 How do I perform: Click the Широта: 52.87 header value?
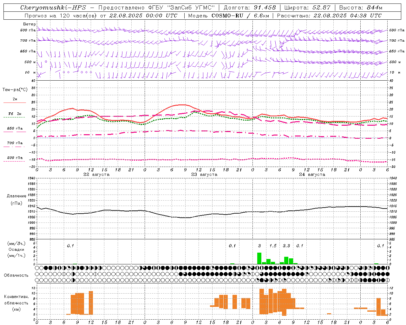coord(307,8)
